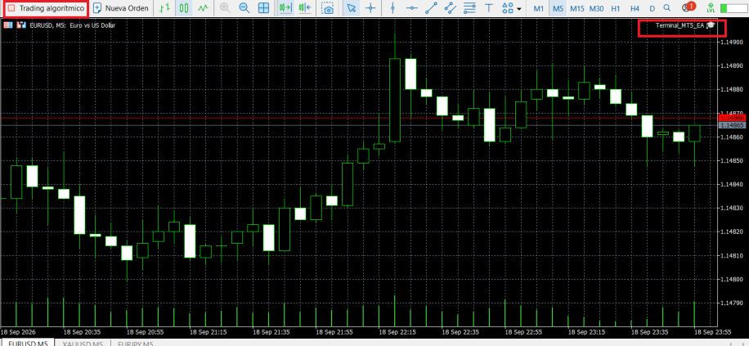Switch chart to line chart style

coord(204,8)
